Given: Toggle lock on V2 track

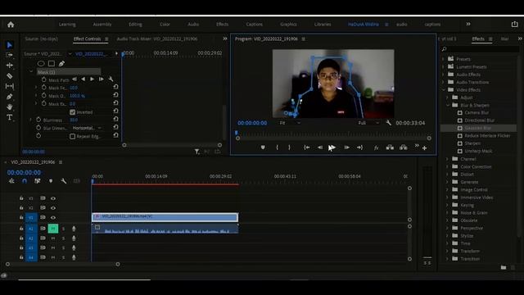Looking at the screenshot, I should tap(21, 207).
